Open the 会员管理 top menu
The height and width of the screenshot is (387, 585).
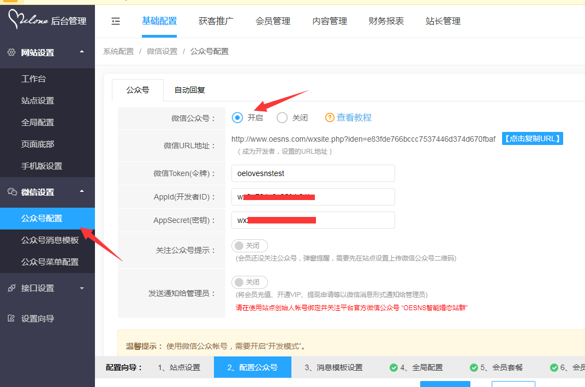click(x=273, y=21)
